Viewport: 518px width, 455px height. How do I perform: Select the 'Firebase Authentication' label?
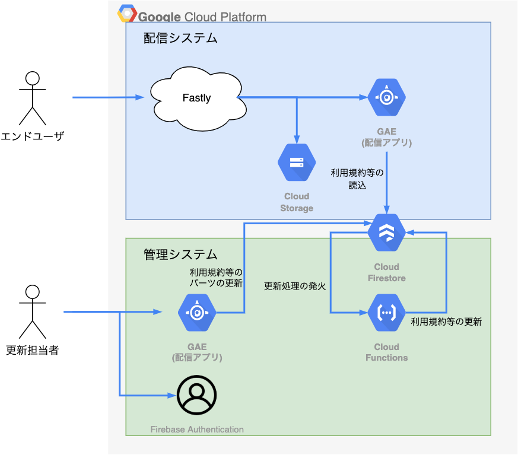pyautogui.click(x=197, y=429)
